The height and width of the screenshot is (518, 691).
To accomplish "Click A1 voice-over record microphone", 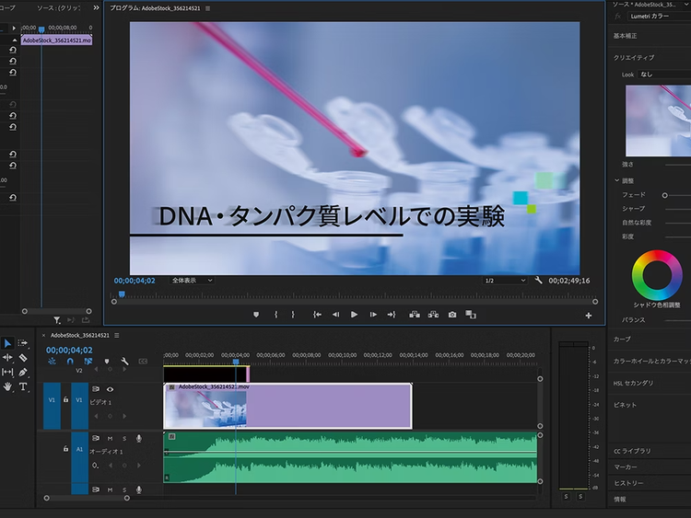I will coord(139,438).
